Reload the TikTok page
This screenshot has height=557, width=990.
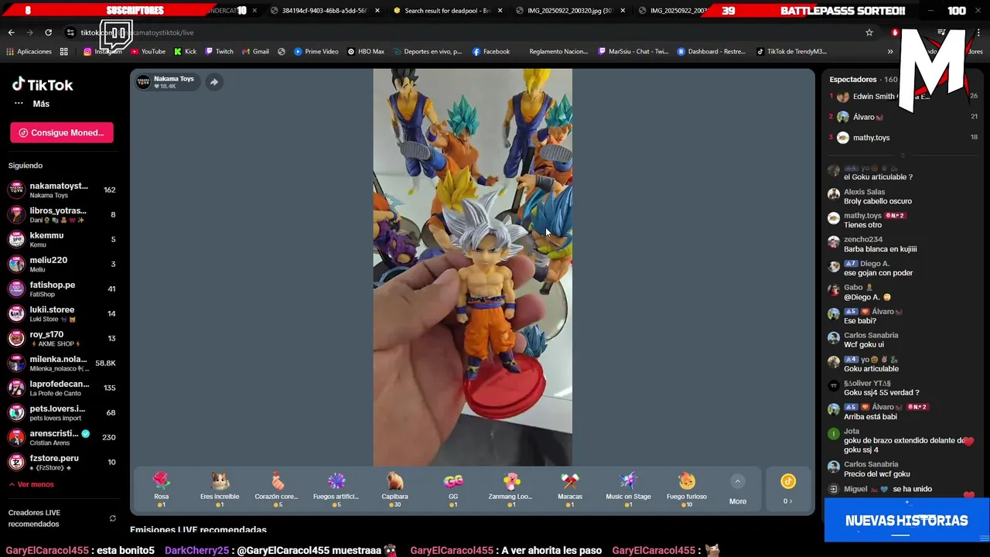[48, 32]
